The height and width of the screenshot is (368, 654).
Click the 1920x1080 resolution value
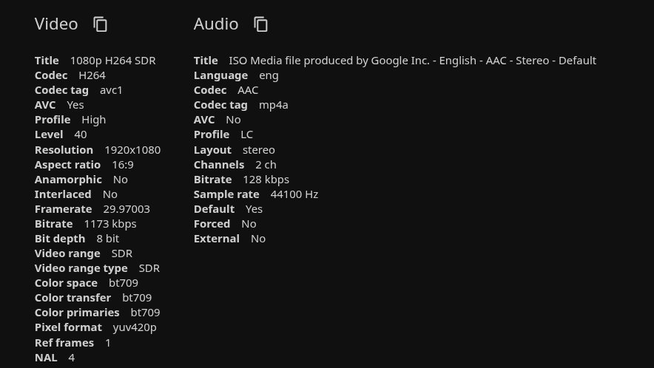pyautogui.click(x=132, y=149)
